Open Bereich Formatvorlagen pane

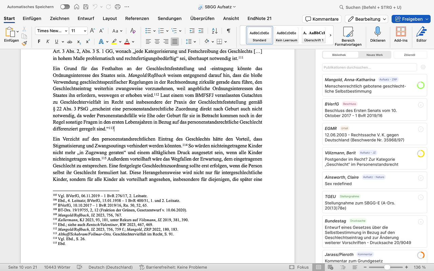pos(348,36)
